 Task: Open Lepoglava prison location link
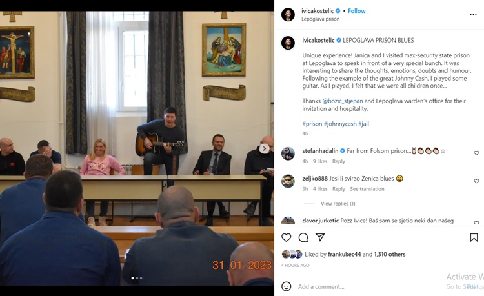tap(320, 19)
